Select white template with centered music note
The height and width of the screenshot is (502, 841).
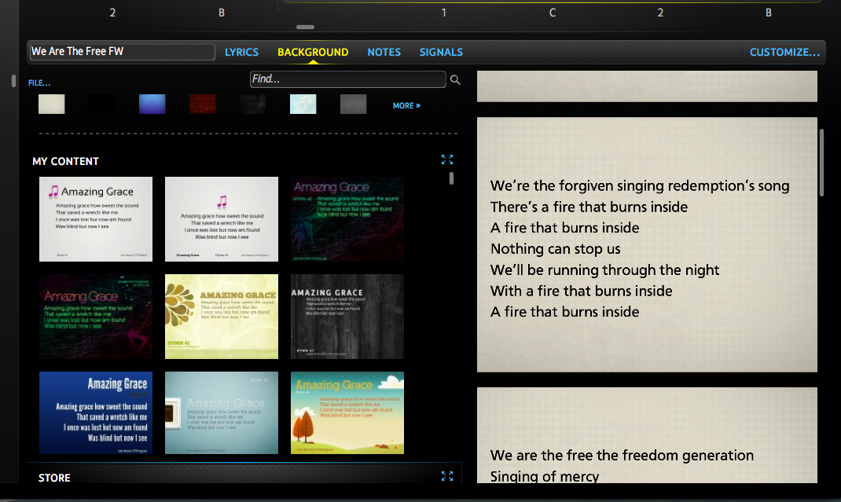(222, 219)
